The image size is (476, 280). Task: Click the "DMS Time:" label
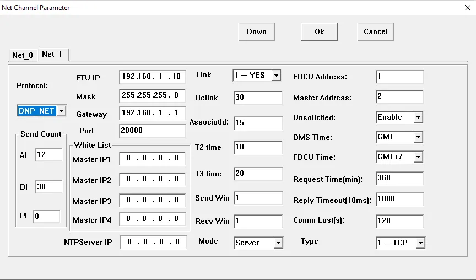point(312,137)
